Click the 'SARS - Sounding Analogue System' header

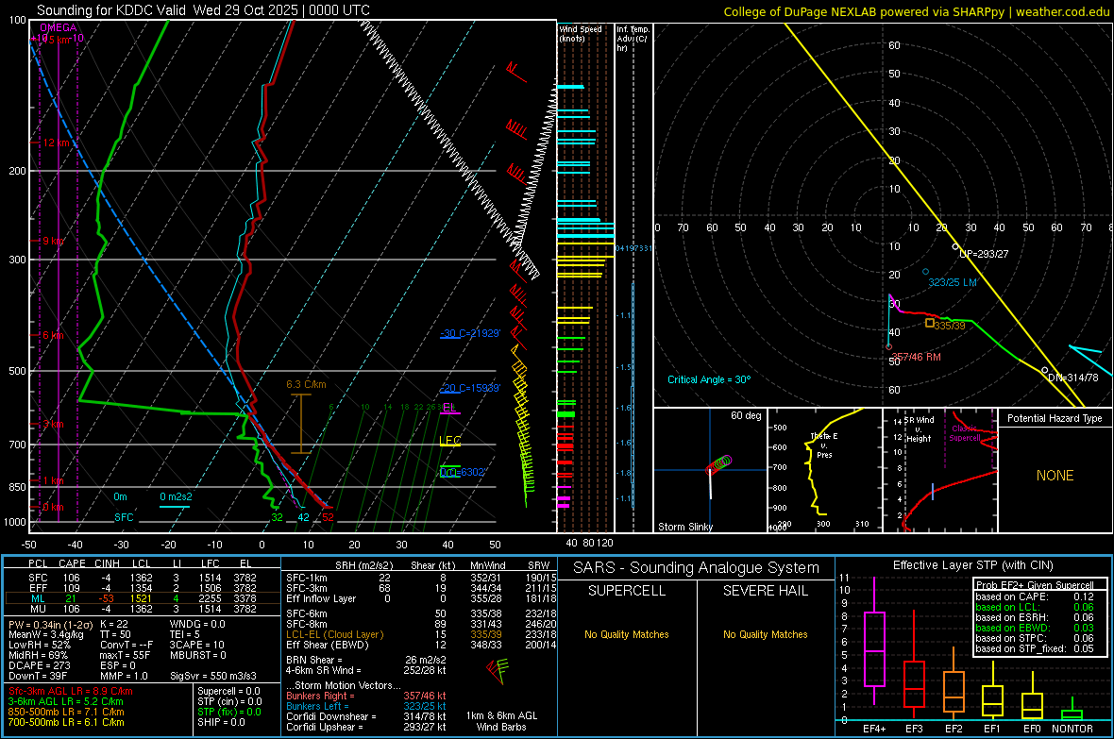[697, 568]
